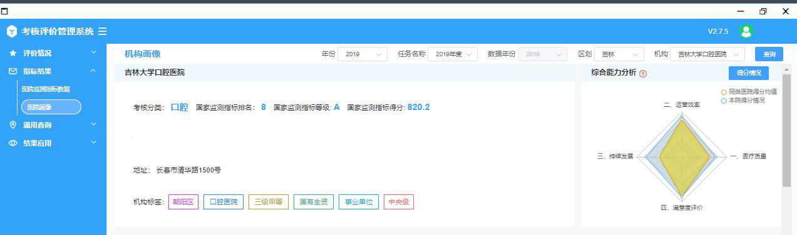Click the window icon in title bar

click(5, 11)
